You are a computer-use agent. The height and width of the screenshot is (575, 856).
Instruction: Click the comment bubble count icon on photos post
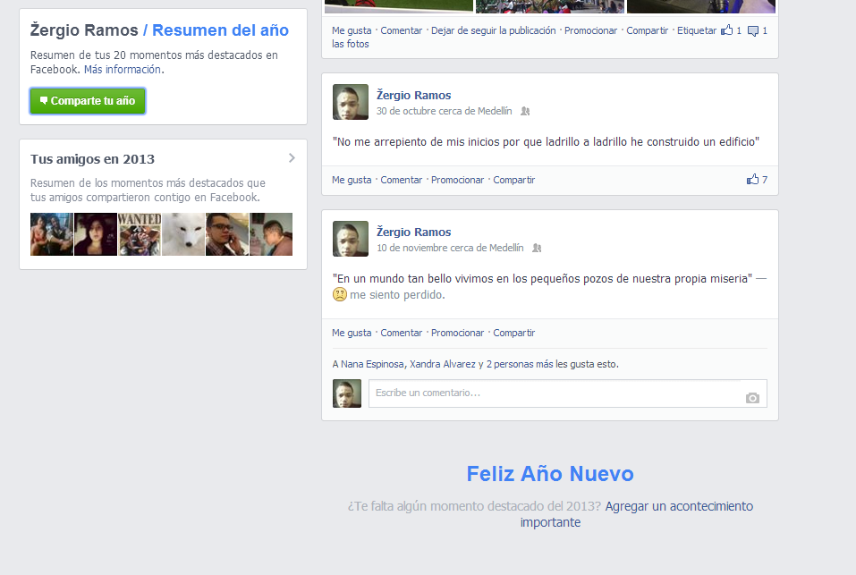pyautogui.click(x=753, y=31)
